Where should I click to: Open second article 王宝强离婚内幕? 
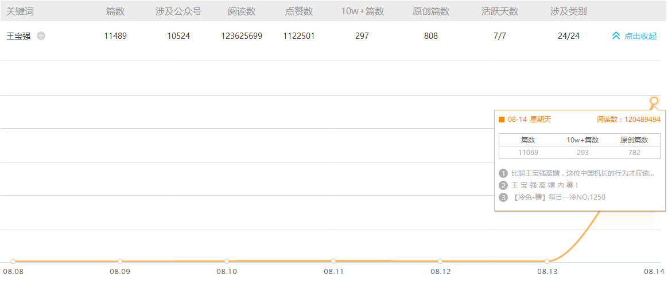[545, 185]
